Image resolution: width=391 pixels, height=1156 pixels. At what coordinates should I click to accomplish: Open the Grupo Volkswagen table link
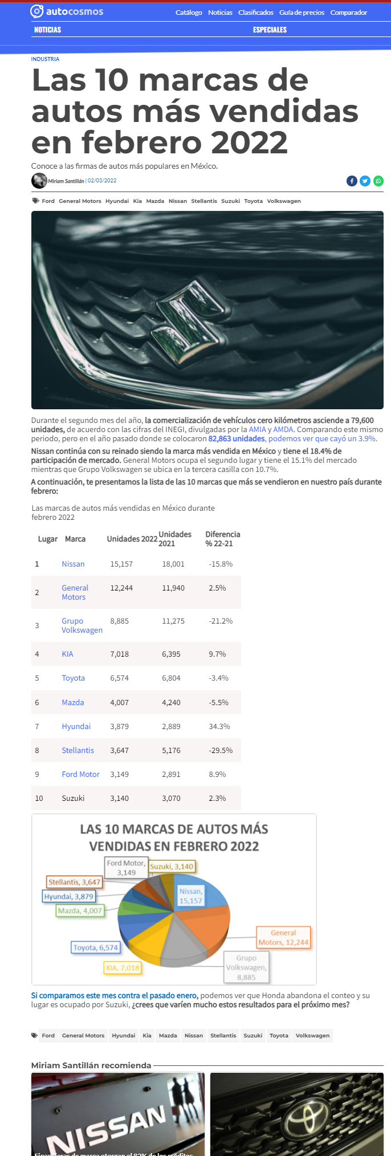coord(82,625)
